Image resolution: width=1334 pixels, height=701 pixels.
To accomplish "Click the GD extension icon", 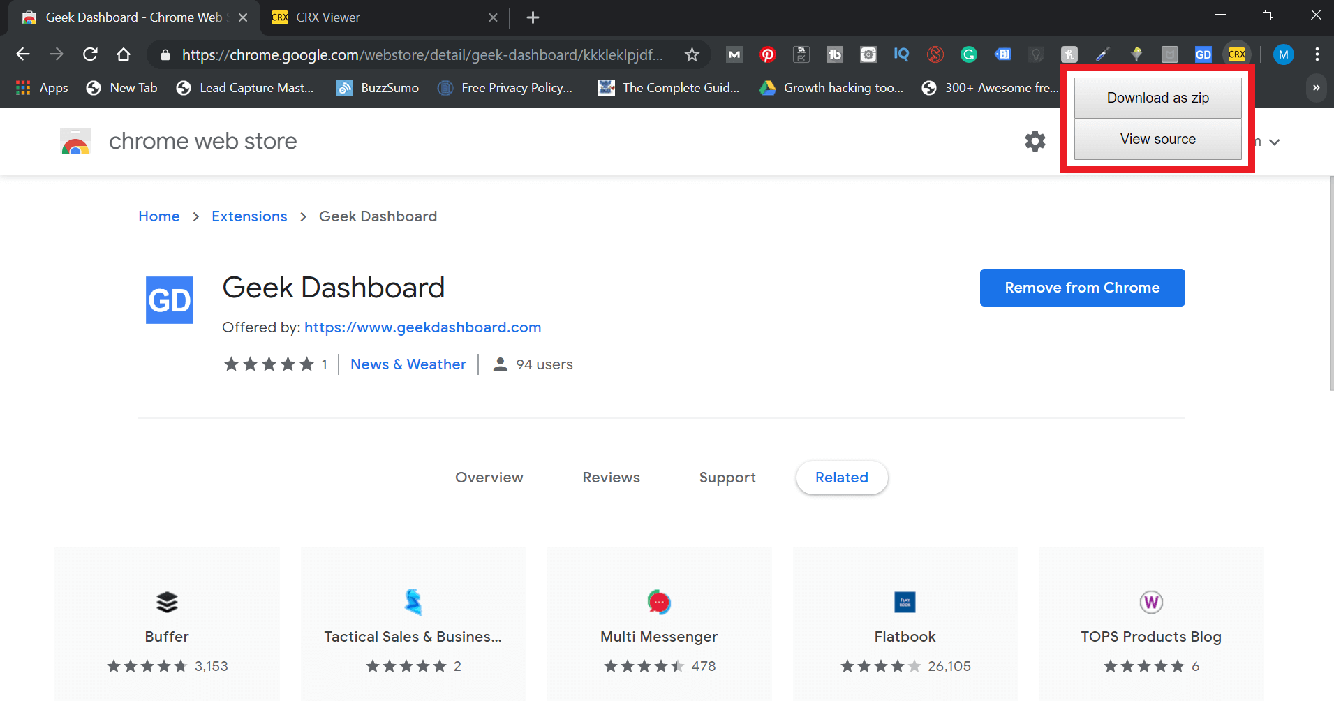I will [1204, 54].
